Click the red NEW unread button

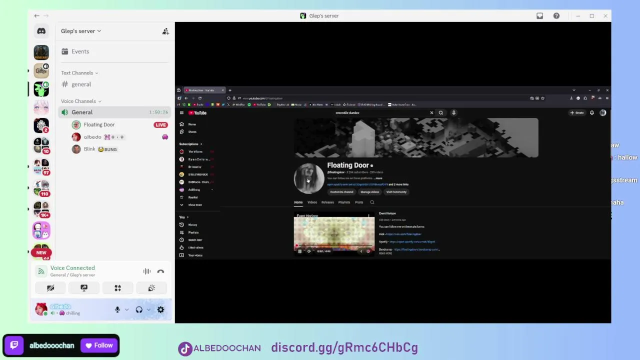41,253
